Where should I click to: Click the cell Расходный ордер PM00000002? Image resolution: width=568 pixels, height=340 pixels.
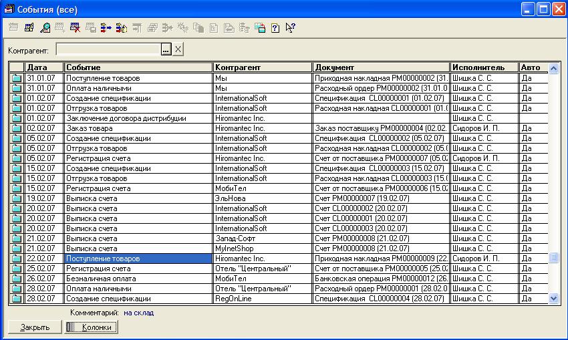pyautogui.click(x=381, y=88)
